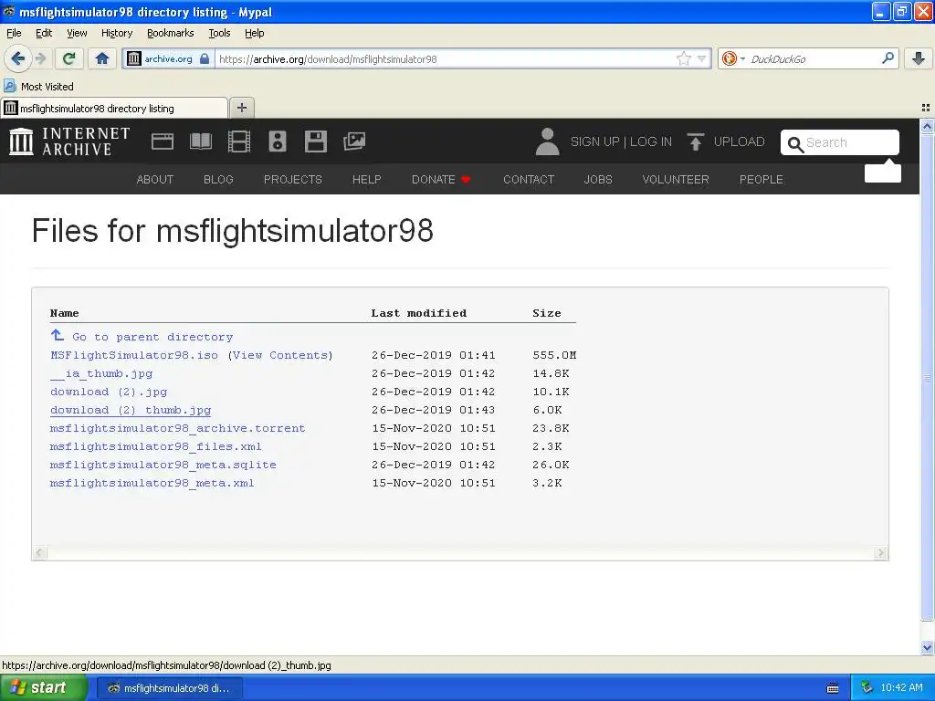Open the BLOG nav link

[x=218, y=180]
